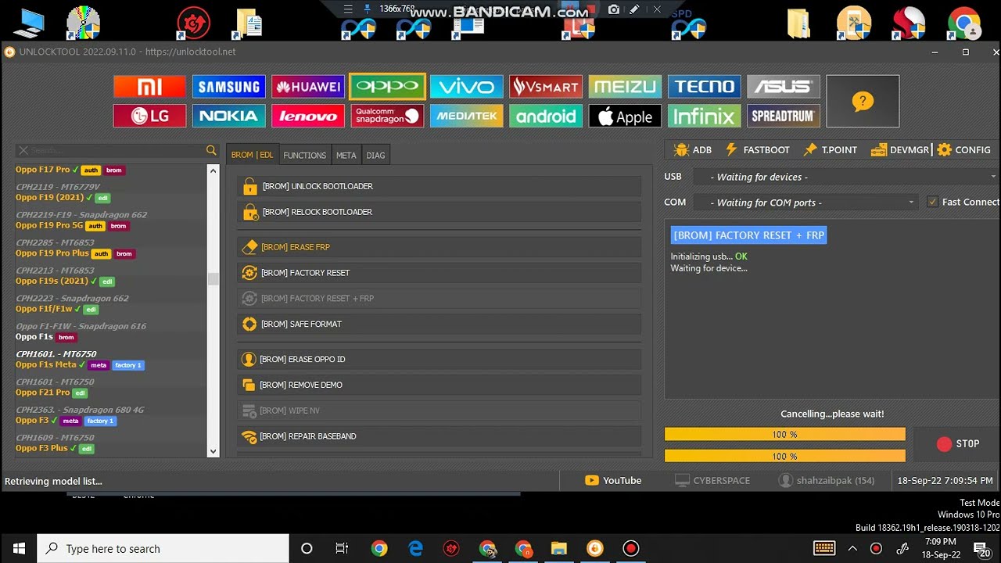Image resolution: width=1001 pixels, height=563 pixels.
Task: Toggle the Fast Connect checkbox
Action: pyautogui.click(x=932, y=202)
